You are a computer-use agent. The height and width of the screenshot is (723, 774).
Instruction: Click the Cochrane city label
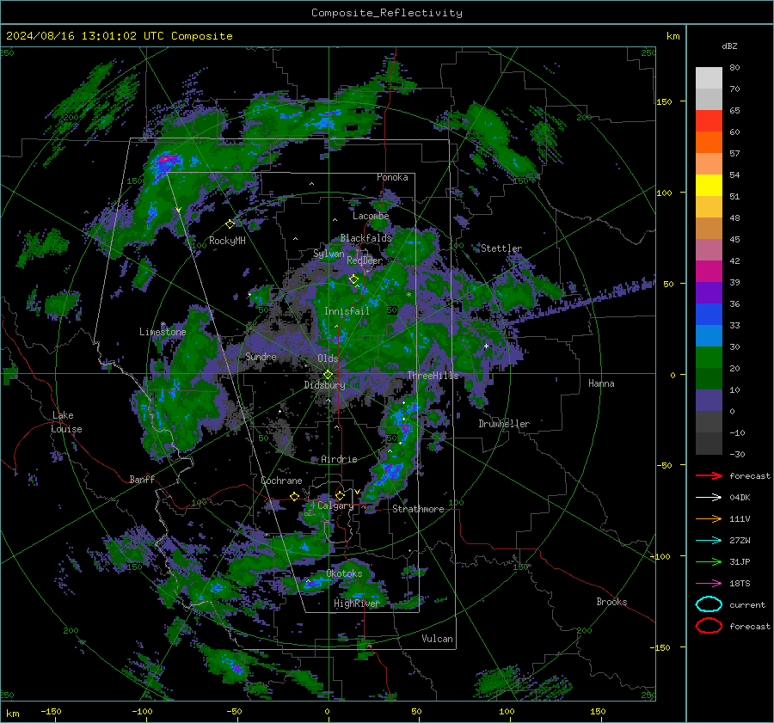pos(281,481)
